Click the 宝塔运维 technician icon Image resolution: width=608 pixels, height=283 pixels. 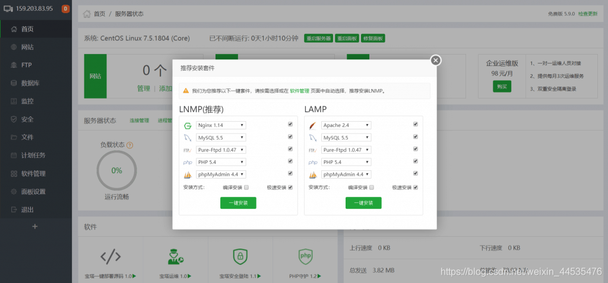175,256
